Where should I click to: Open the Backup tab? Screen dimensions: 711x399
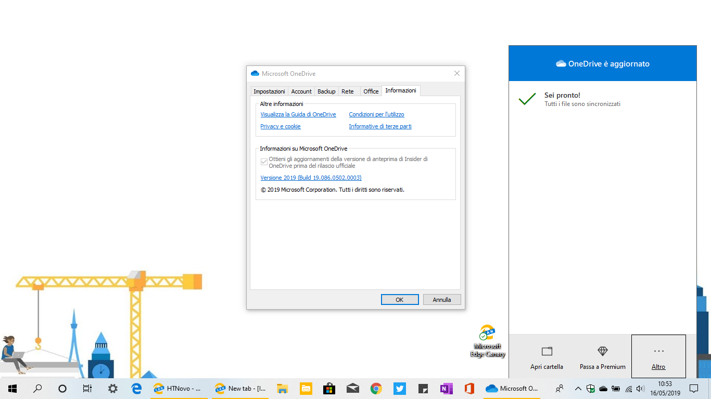tap(326, 91)
